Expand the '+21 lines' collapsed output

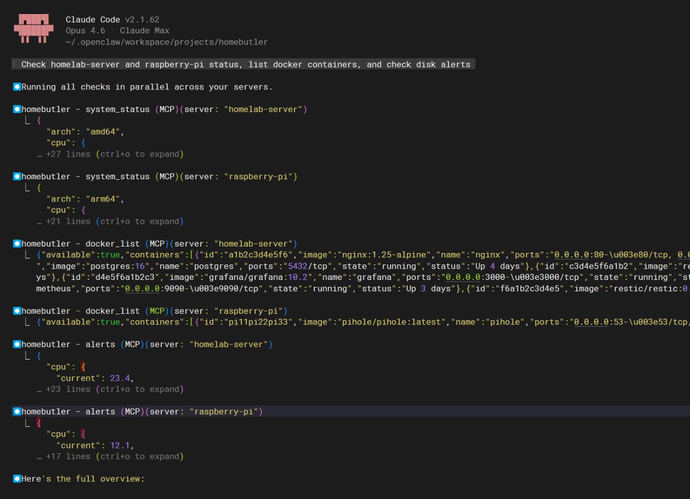[x=110, y=221]
